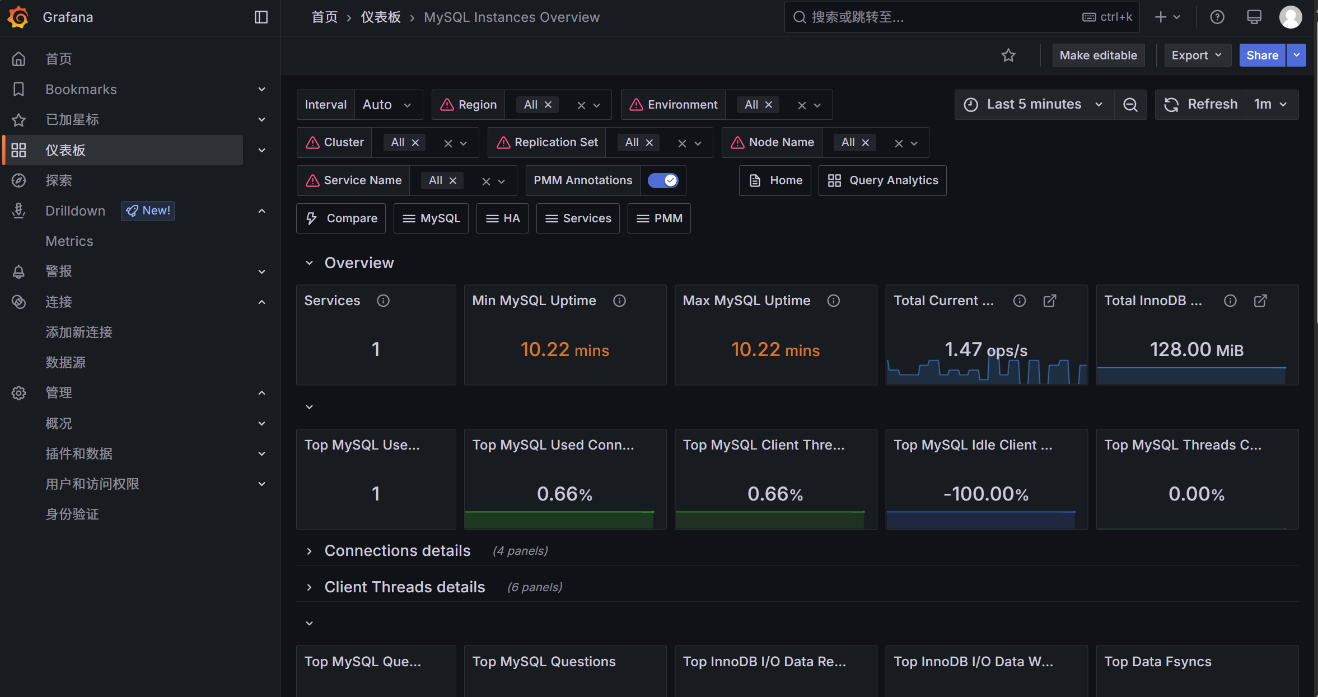
Task: Open the plus New menu dropdown
Action: point(1168,17)
